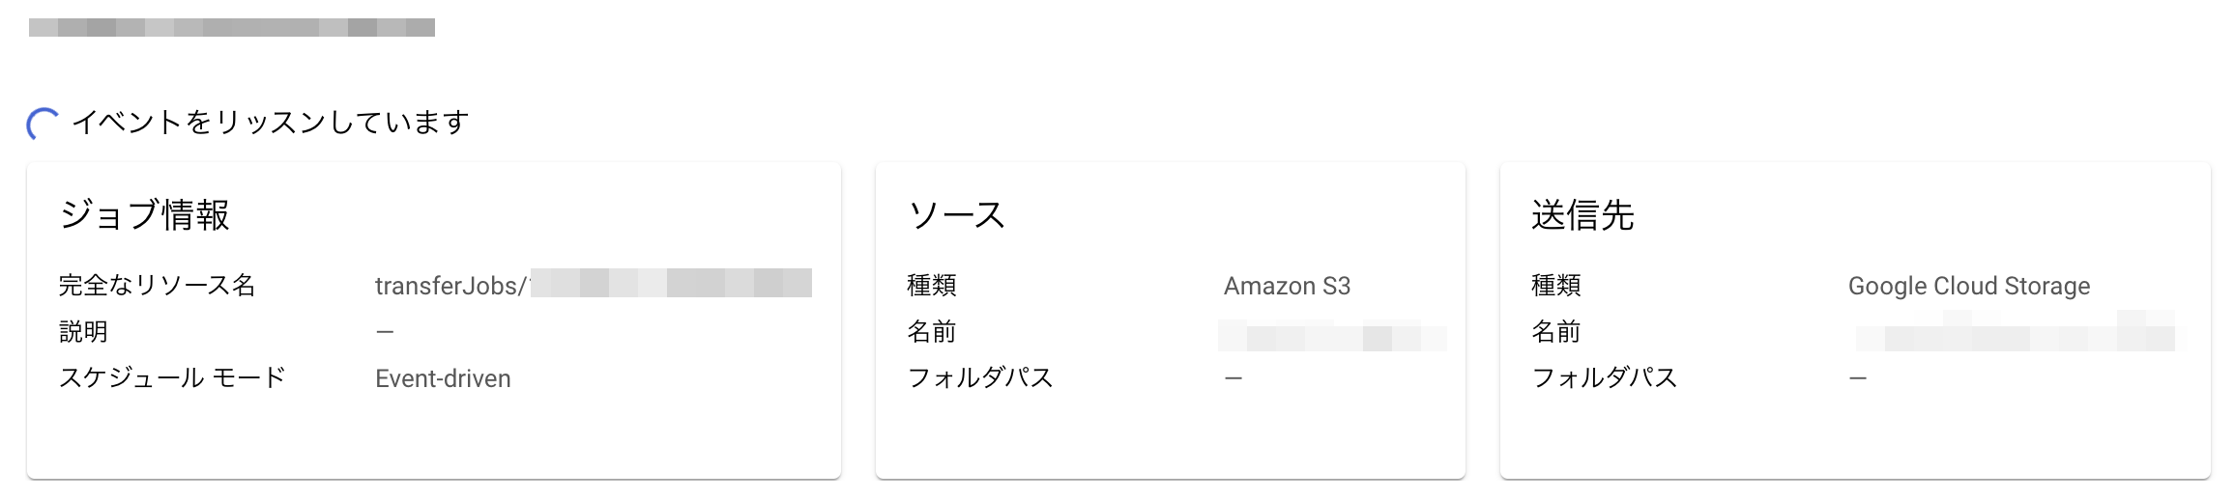The height and width of the screenshot is (500, 2235).
Task: Click the blurred source bucket name
Action: point(1332,336)
